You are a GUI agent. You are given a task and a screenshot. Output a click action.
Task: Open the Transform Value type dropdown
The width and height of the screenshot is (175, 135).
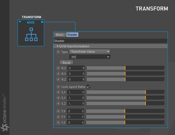[x=90, y=52]
